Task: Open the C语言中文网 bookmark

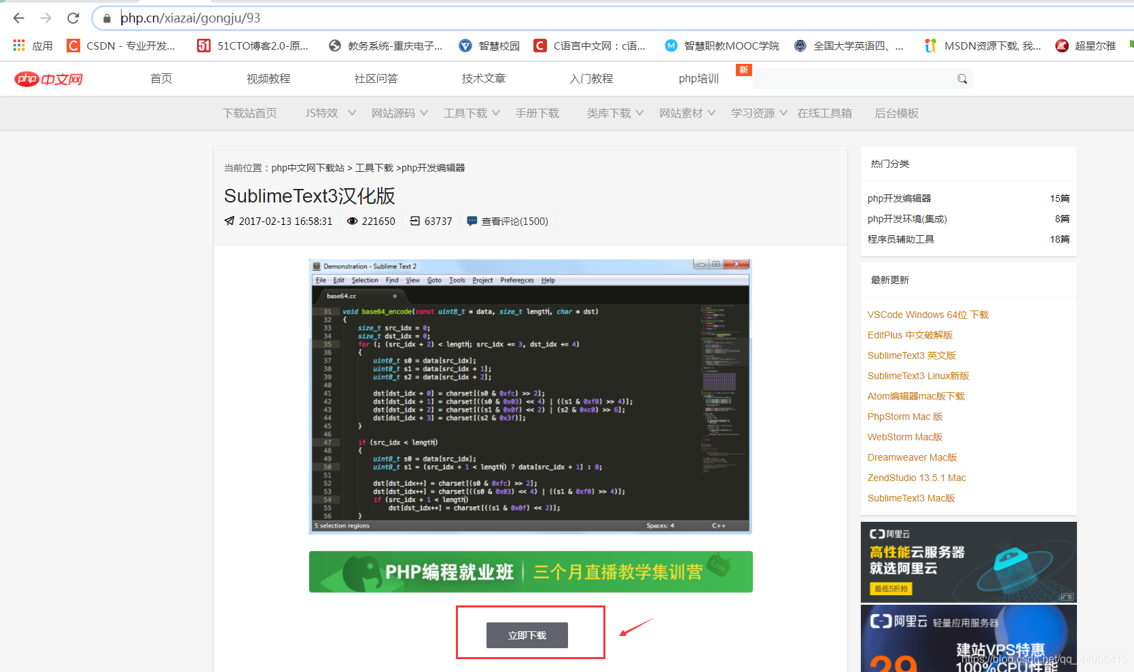Action: [590, 46]
